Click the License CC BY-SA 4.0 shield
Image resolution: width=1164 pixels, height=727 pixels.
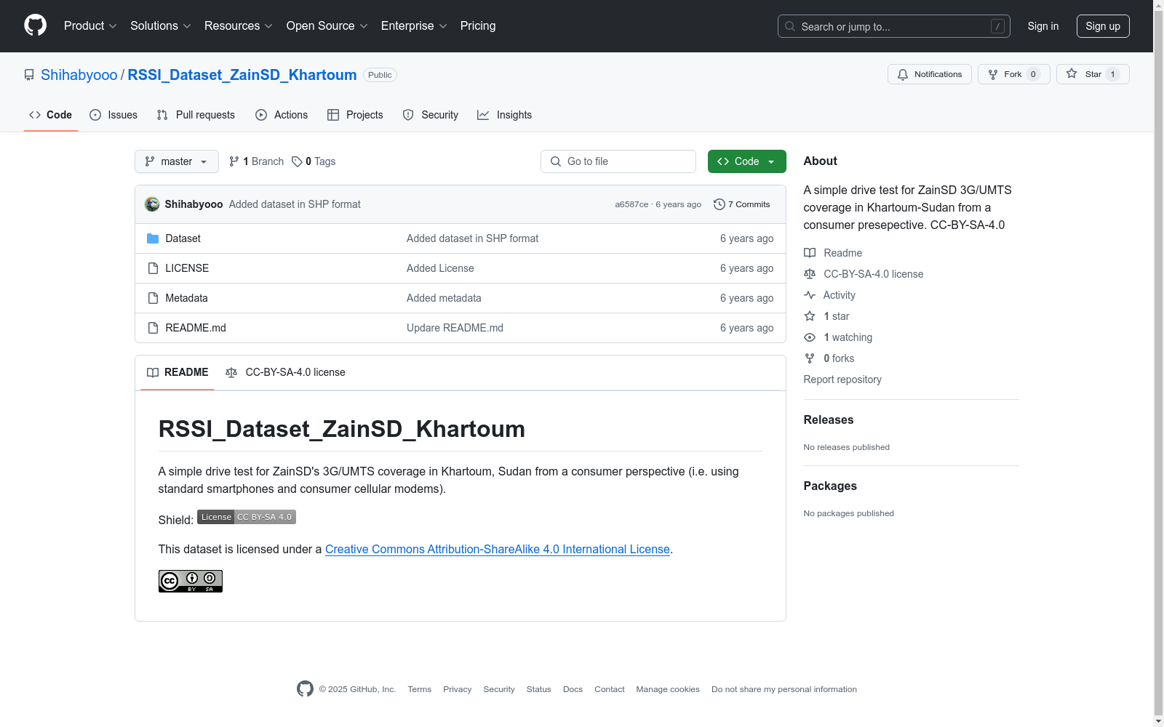click(x=247, y=517)
